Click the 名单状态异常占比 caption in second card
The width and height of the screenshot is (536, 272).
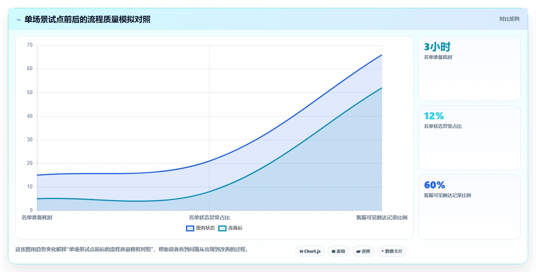point(443,126)
